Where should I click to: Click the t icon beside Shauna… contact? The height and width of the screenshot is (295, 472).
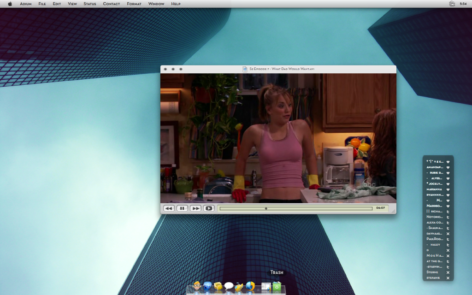[448, 228]
